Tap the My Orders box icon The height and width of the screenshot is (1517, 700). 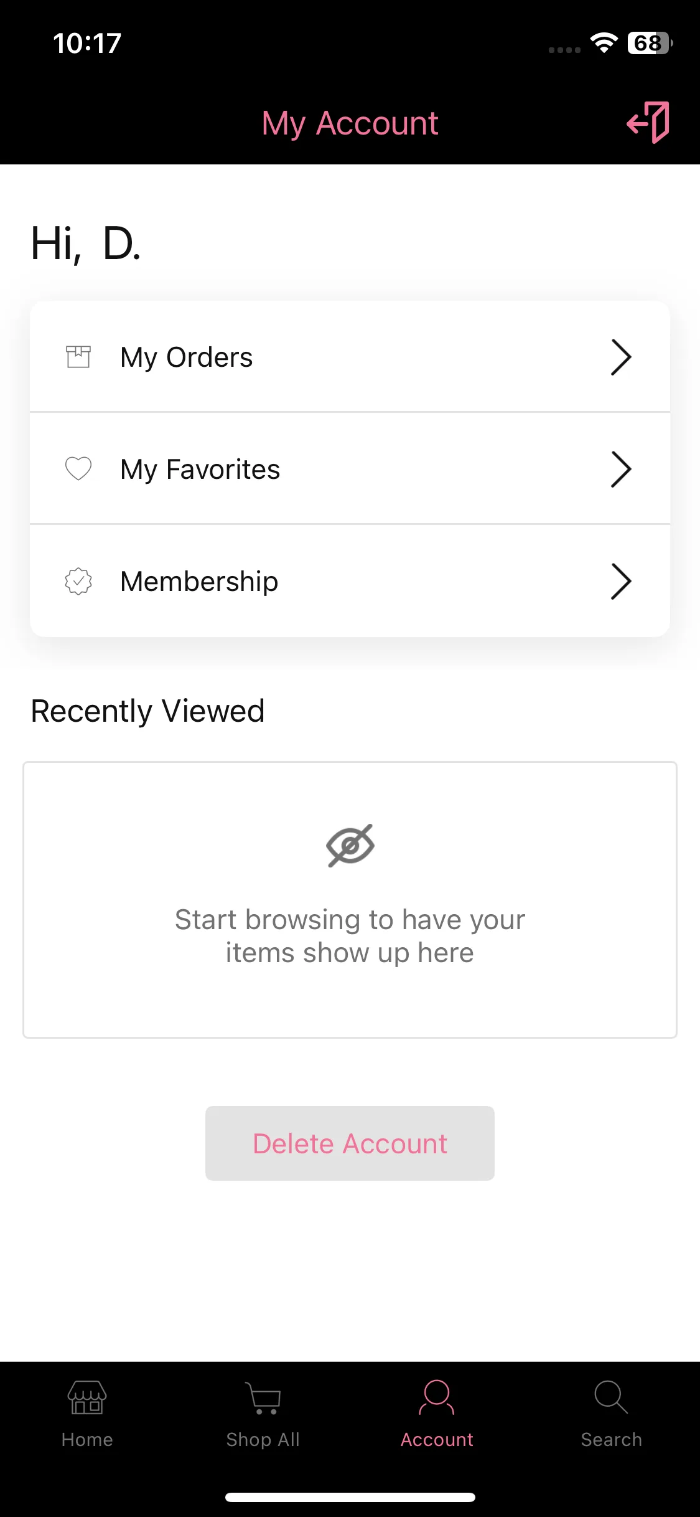78,357
